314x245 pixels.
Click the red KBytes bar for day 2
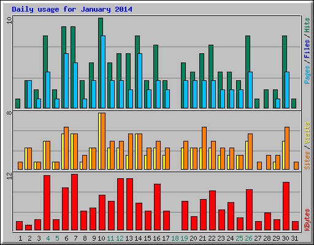click(x=28, y=228)
